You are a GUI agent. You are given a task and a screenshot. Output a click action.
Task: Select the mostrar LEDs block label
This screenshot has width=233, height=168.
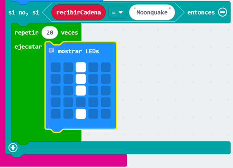[x=78, y=51]
